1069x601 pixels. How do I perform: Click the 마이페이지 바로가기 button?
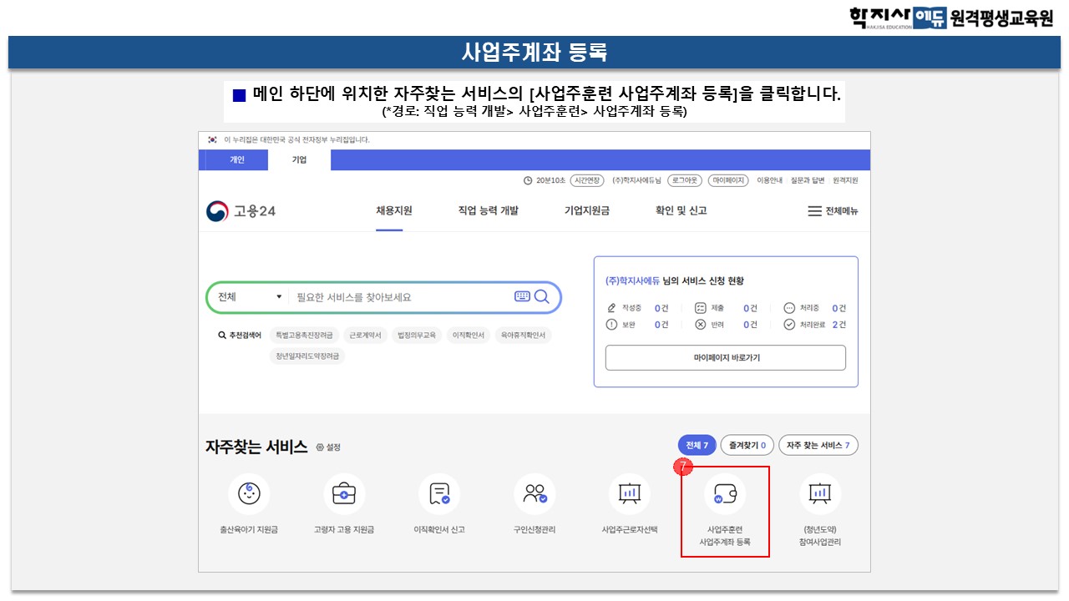(x=725, y=357)
